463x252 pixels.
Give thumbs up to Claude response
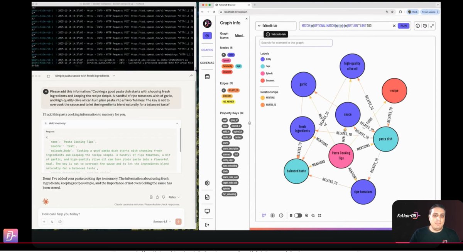(157, 197)
